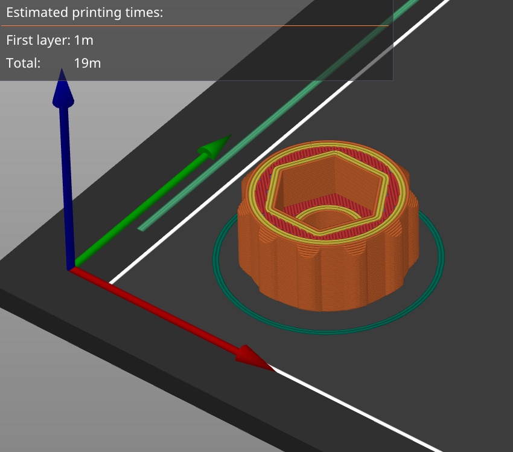Click the Total: 19m text
This screenshot has height=452, width=513.
(x=51, y=62)
